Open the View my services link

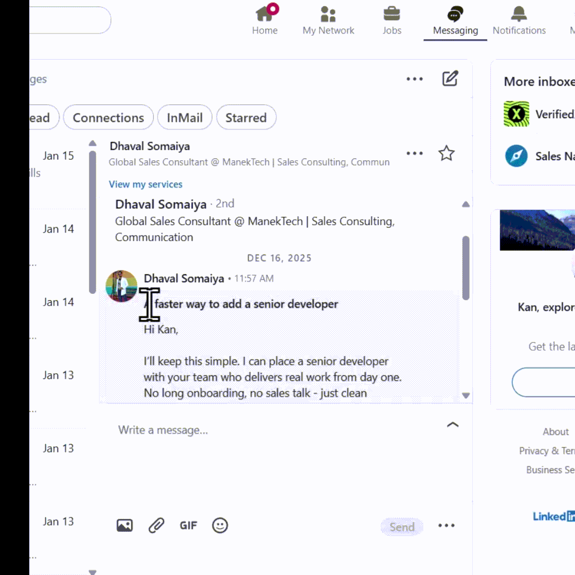[145, 184]
